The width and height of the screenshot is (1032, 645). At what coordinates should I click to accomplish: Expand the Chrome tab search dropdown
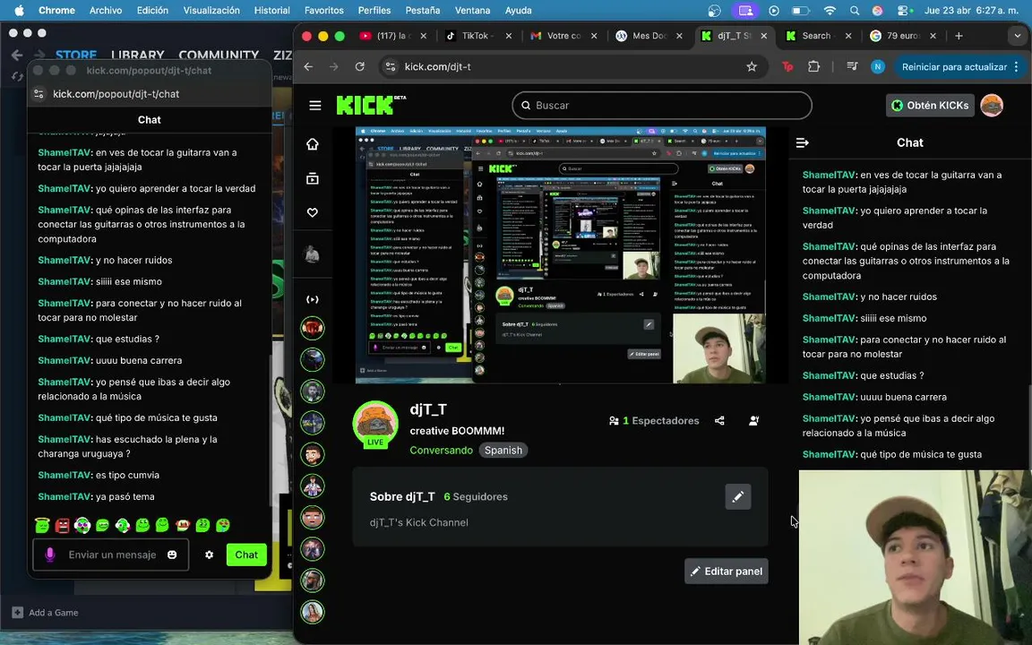click(x=1017, y=36)
